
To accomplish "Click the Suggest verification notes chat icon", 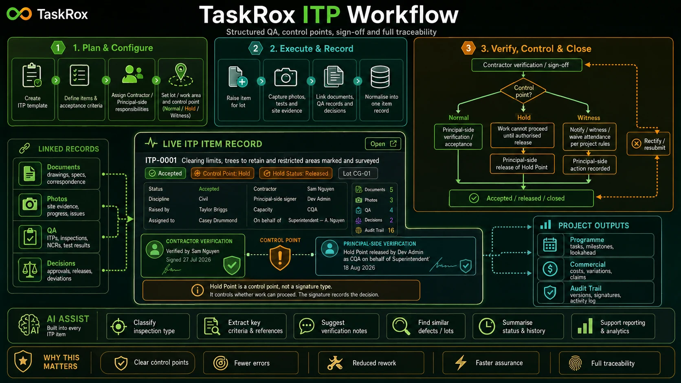I will click(306, 326).
